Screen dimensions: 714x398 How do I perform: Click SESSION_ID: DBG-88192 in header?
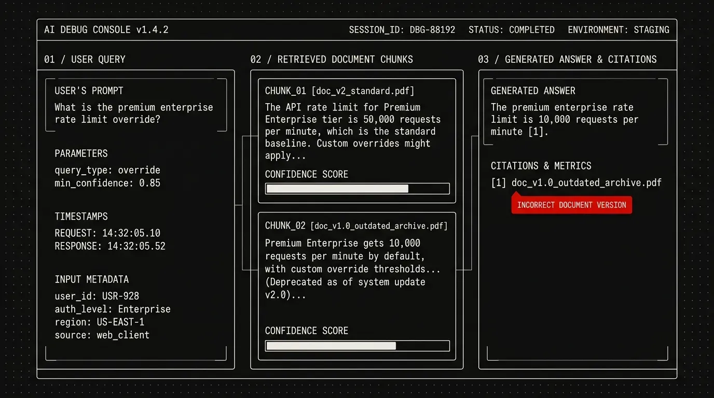[x=402, y=30]
